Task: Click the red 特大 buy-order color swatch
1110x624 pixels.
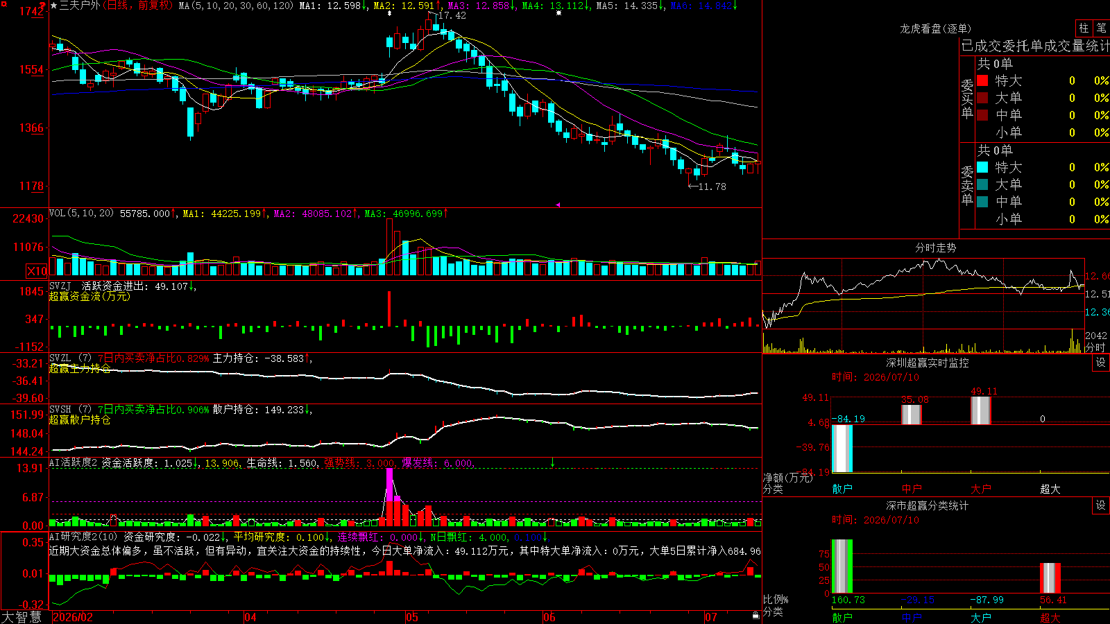Action: [982, 80]
